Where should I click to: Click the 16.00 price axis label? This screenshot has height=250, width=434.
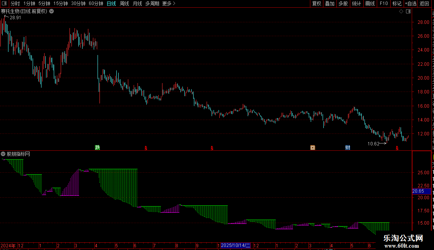[424, 106]
